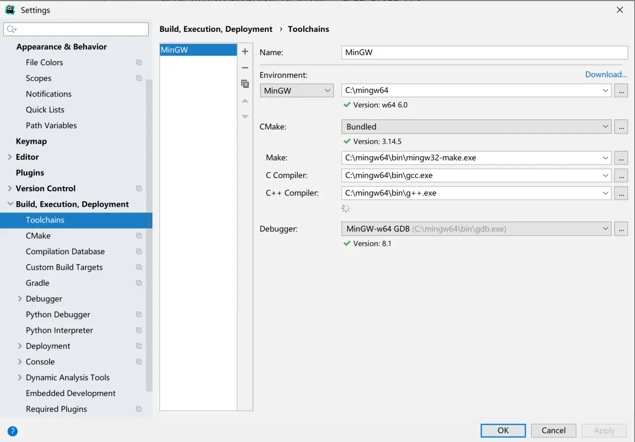Open Notifications settings
635x442 pixels.
tap(49, 94)
